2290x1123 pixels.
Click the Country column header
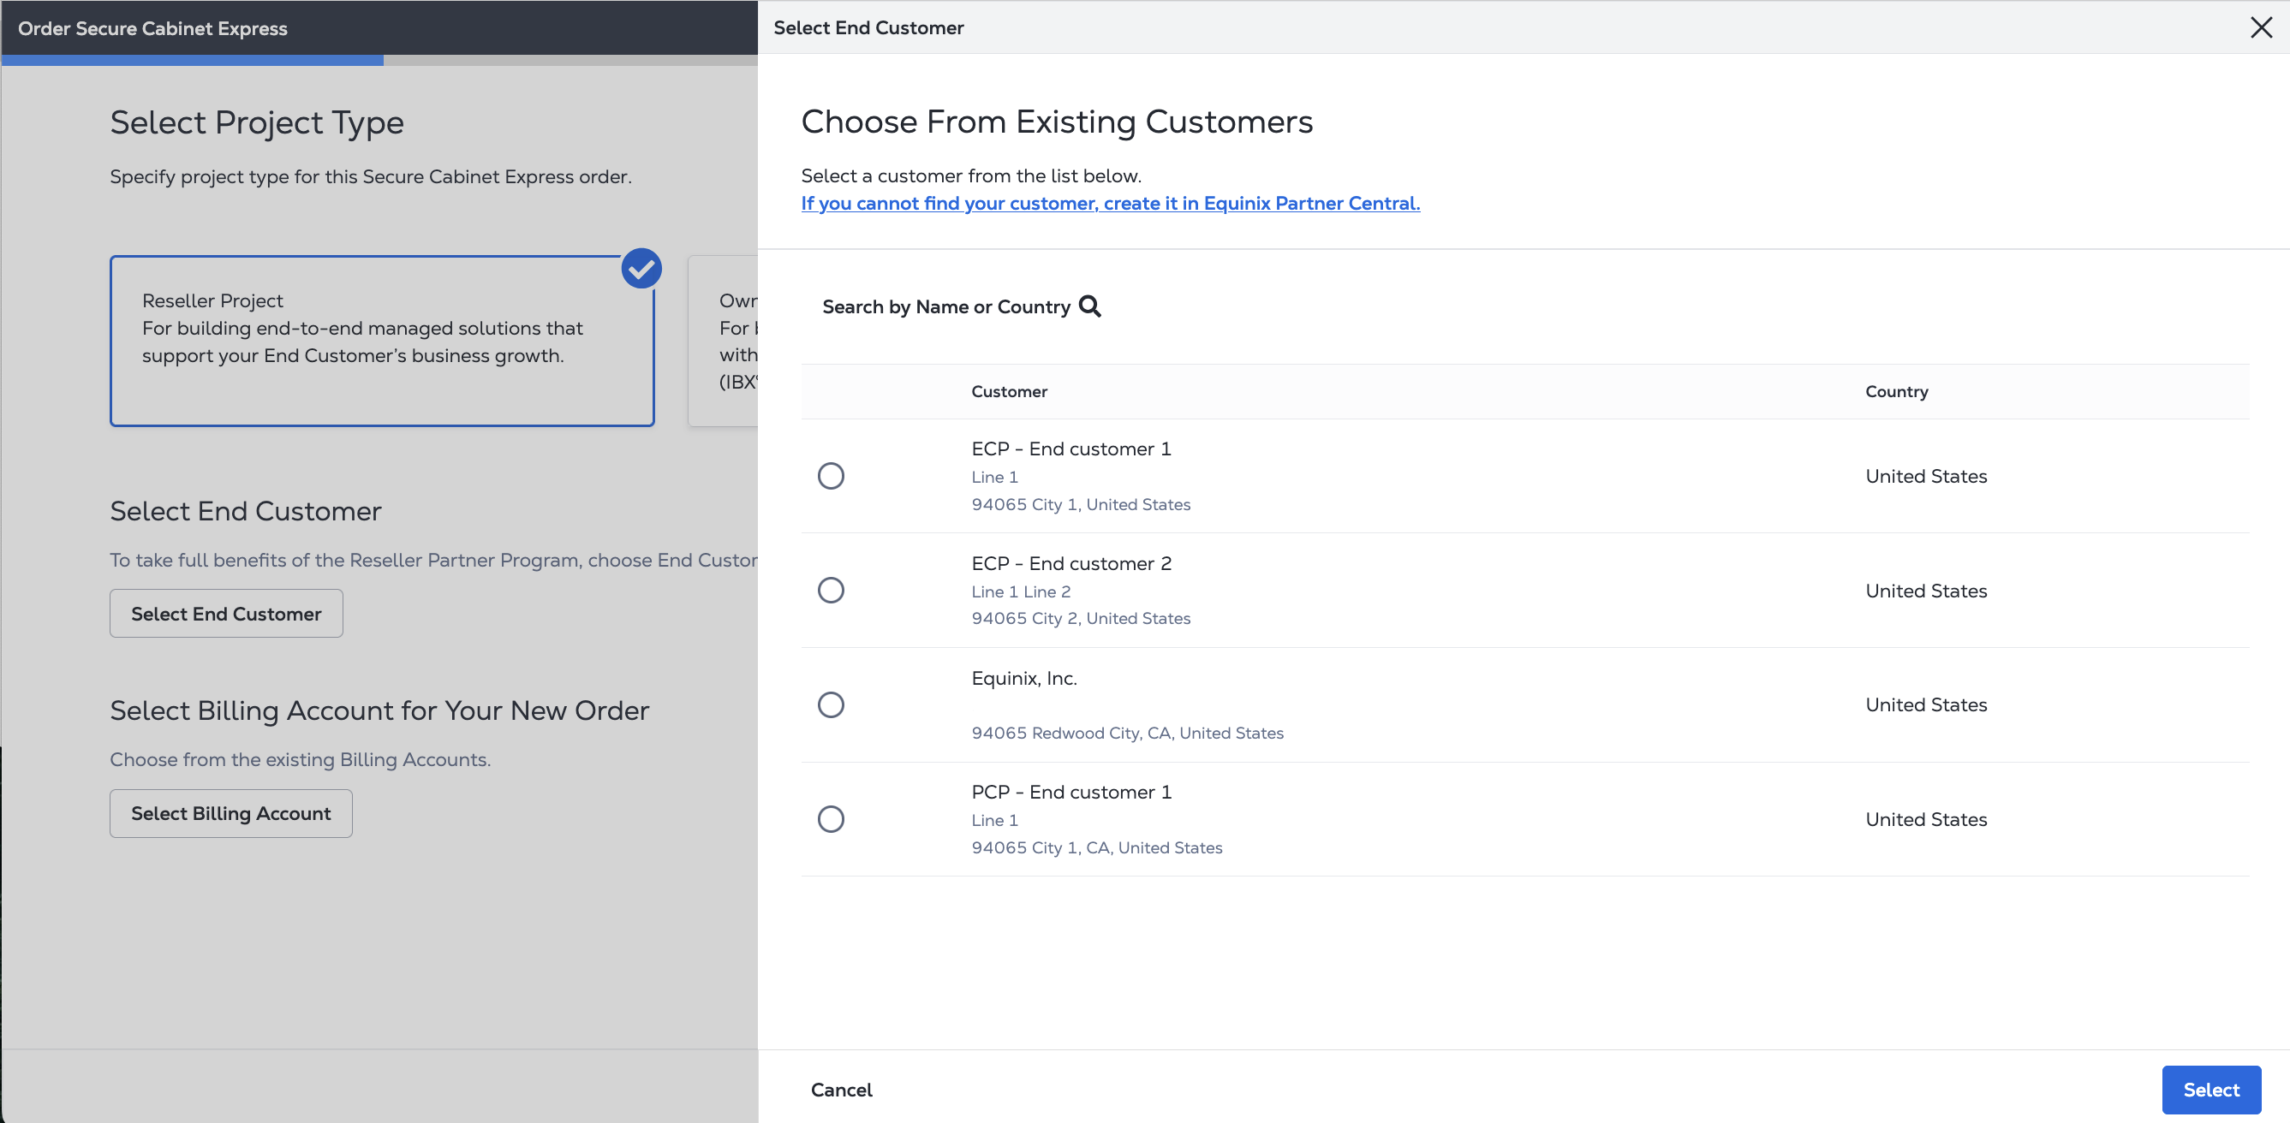coord(1896,392)
